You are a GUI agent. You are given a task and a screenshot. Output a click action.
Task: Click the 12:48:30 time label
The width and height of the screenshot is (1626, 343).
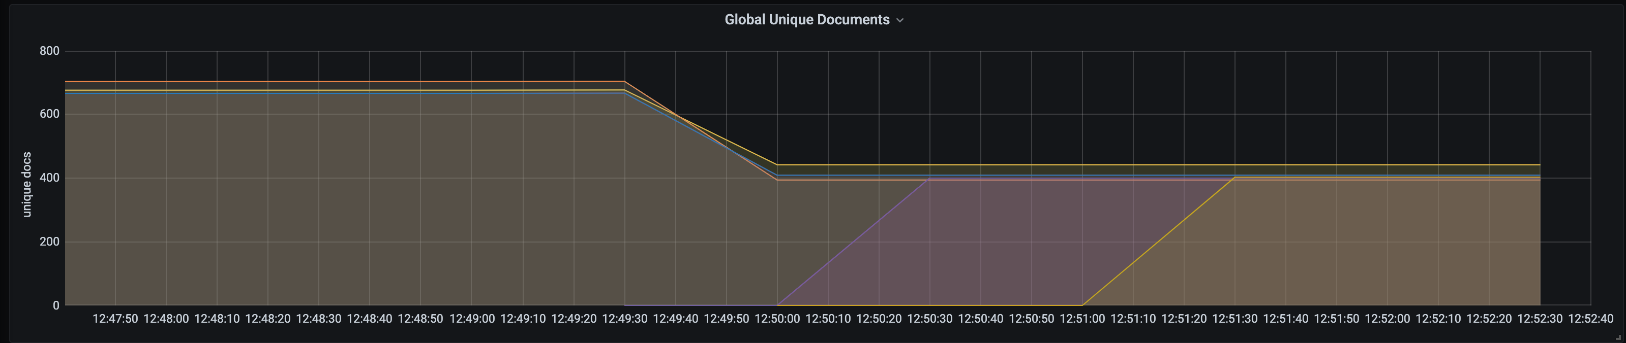pos(319,319)
